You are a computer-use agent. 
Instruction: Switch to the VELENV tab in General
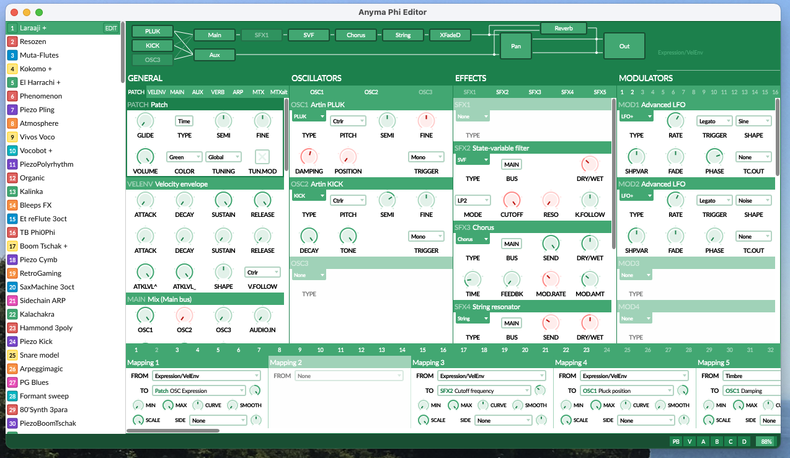click(x=156, y=92)
